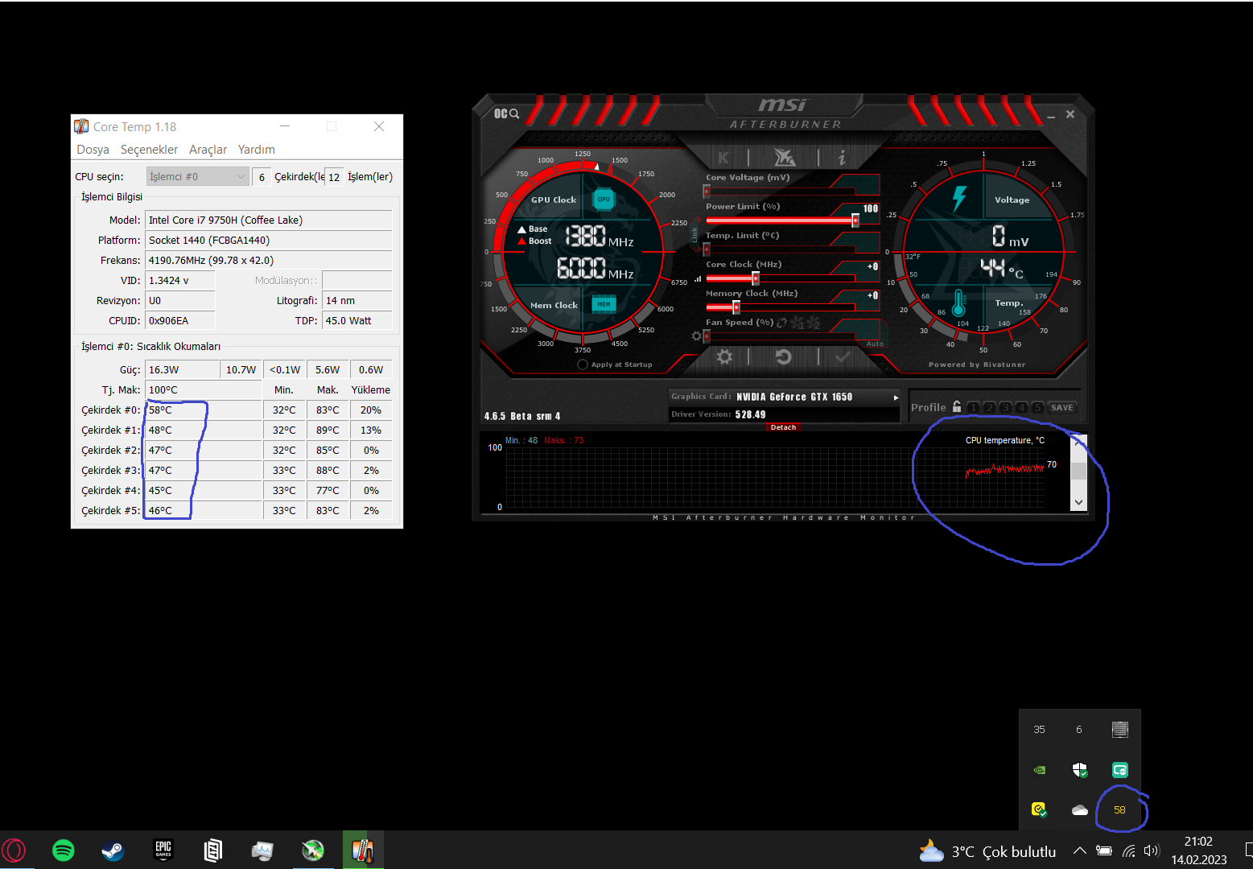The height and width of the screenshot is (869, 1253).
Task: Click the Core Clock slider handle
Action: click(x=756, y=278)
